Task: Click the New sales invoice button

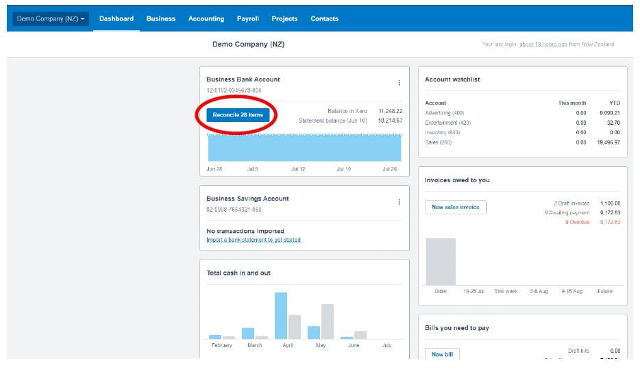Action: [456, 207]
